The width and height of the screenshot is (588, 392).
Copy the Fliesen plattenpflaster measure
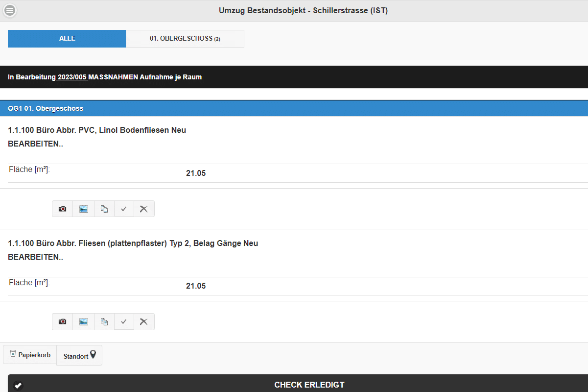pos(104,321)
